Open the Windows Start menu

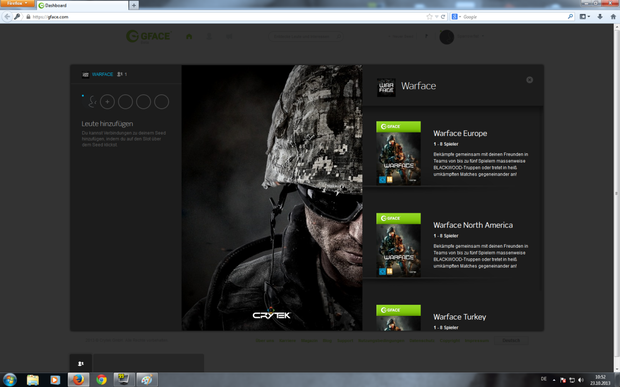click(10, 380)
